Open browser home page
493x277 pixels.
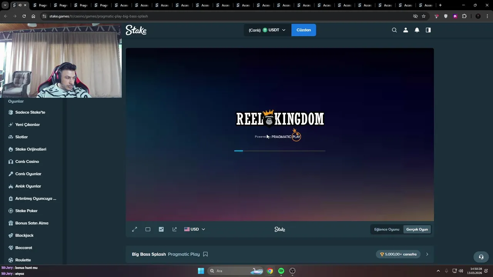[33, 16]
